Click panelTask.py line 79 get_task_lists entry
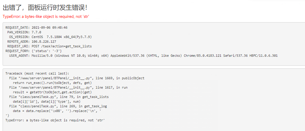The width and height of the screenshot is (305, 131). coord(59,97)
